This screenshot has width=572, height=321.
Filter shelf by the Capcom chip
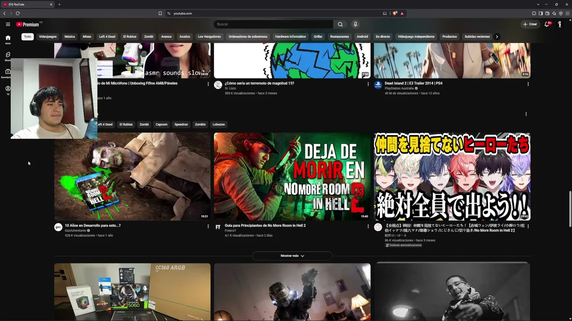click(161, 124)
